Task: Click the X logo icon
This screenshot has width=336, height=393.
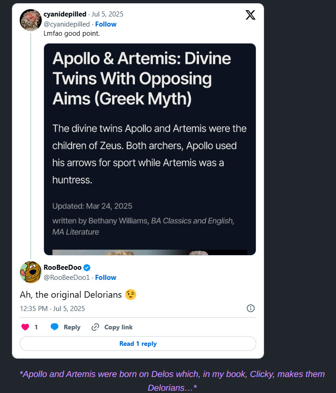Action: coord(250,15)
